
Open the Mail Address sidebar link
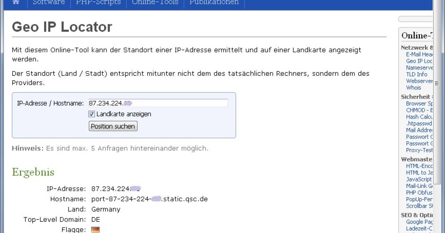click(x=419, y=130)
